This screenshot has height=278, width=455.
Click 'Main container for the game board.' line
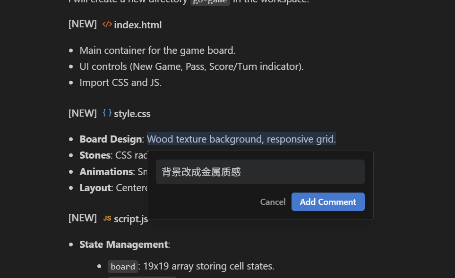pos(157,51)
